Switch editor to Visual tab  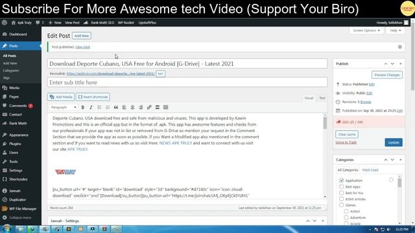(x=309, y=98)
